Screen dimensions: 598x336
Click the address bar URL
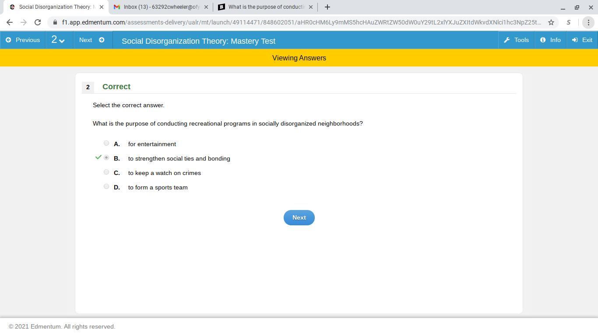pyautogui.click(x=302, y=22)
